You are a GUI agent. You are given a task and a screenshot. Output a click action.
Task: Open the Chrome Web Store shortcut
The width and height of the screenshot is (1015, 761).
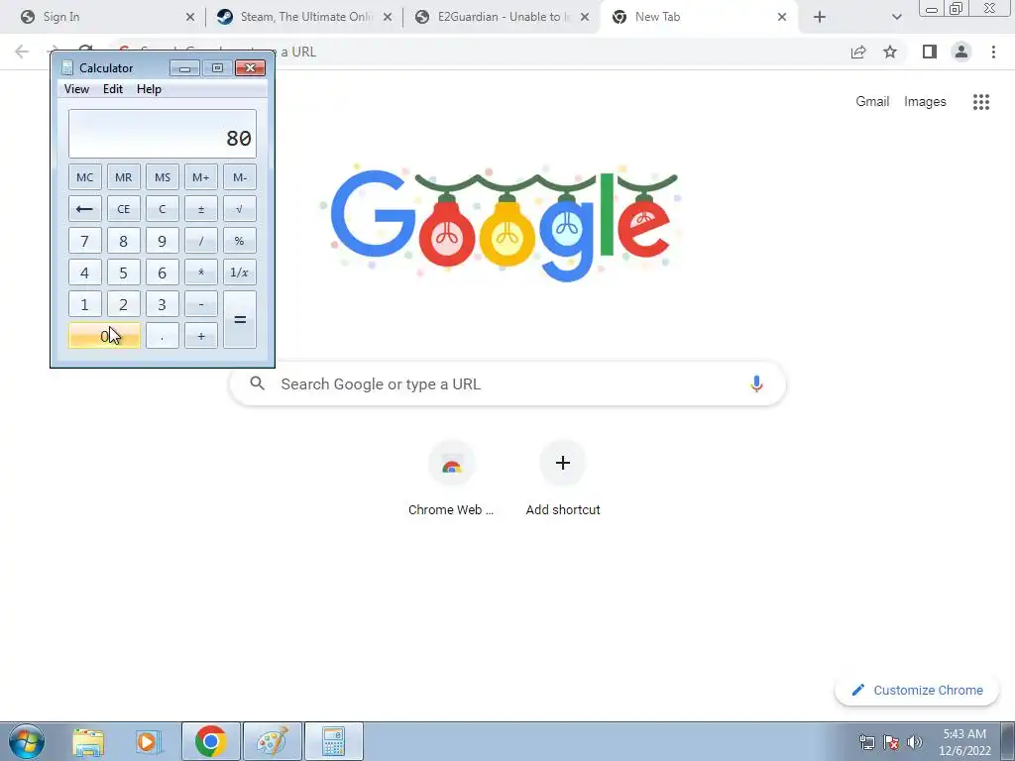(x=451, y=479)
